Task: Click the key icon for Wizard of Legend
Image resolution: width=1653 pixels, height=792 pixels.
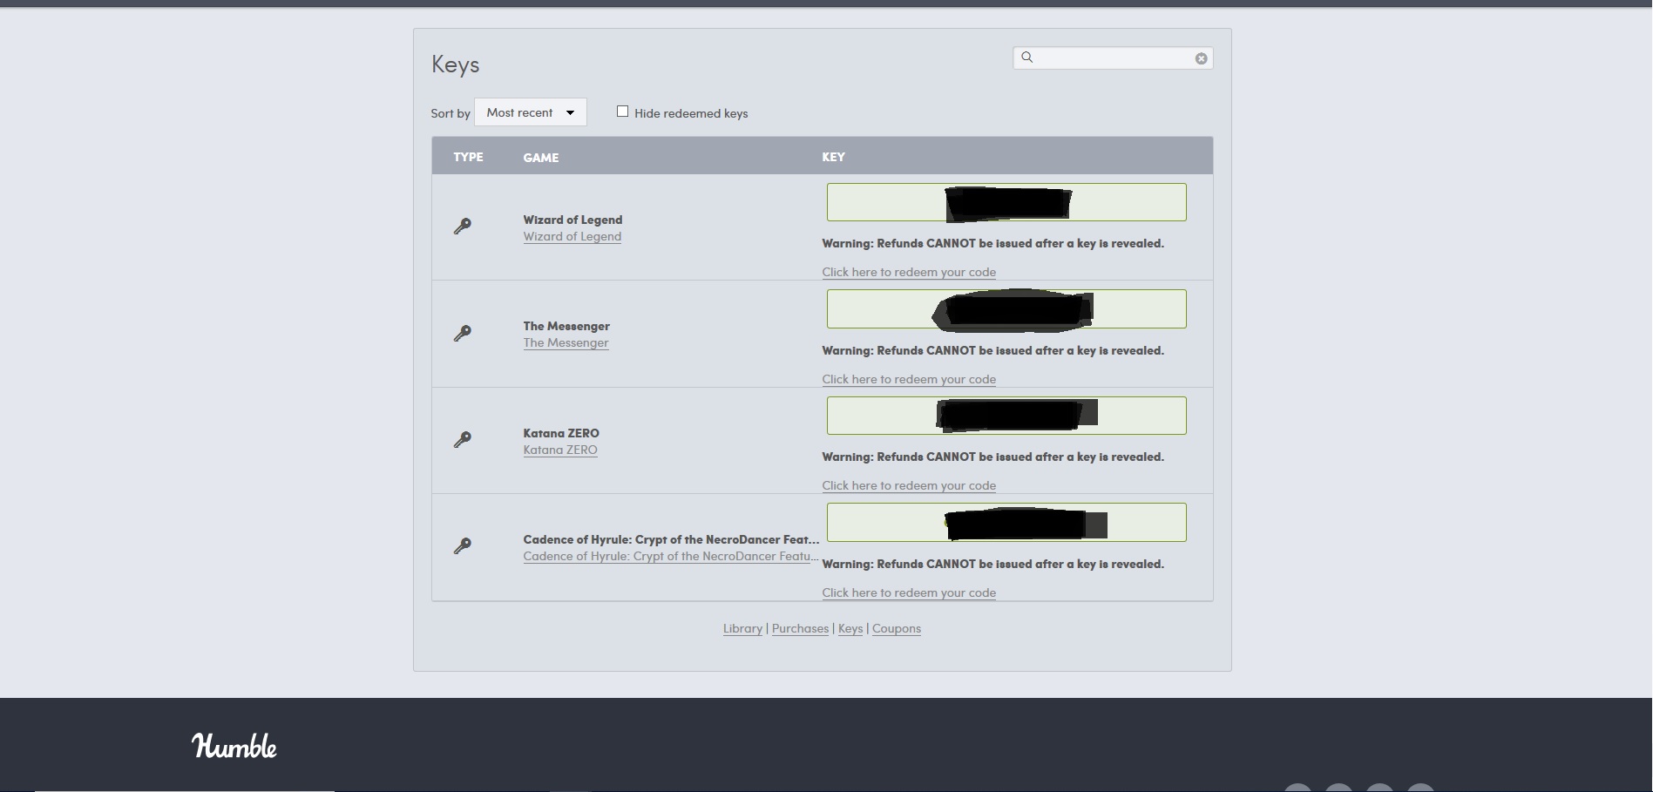Action: click(x=463, y=227)
